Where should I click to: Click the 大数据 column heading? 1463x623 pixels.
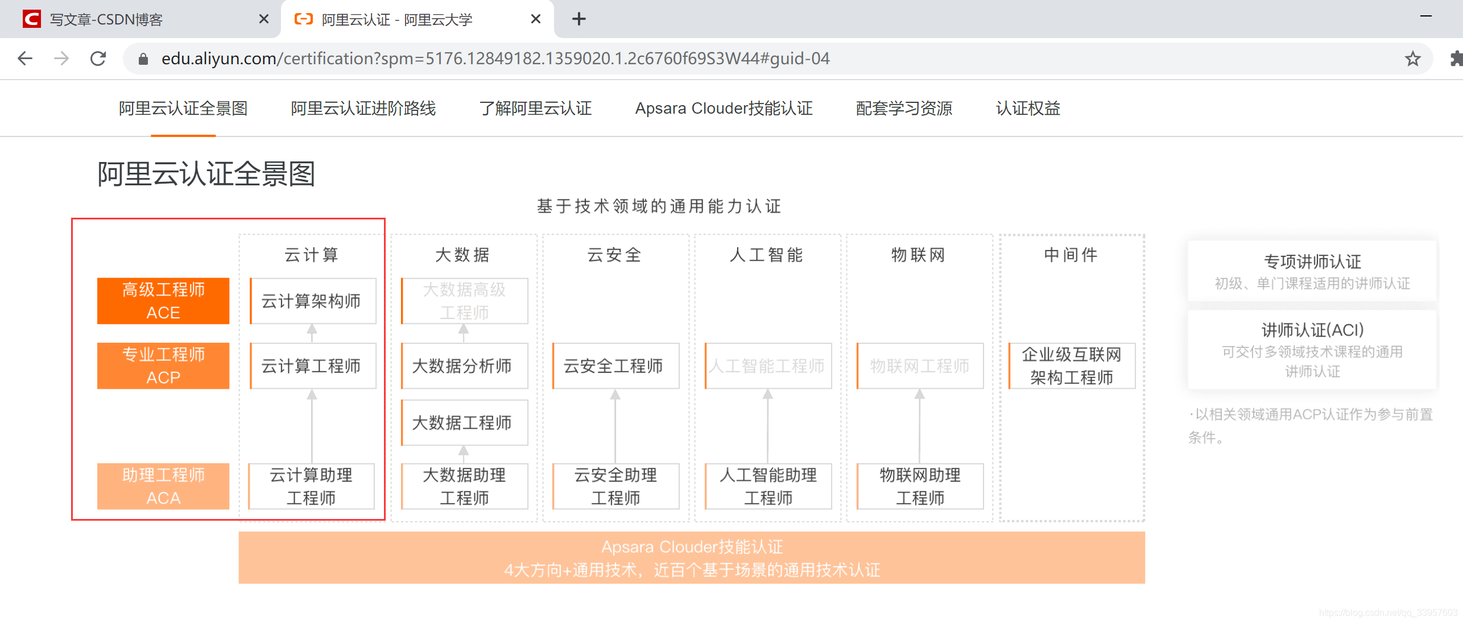click(462, 255)
